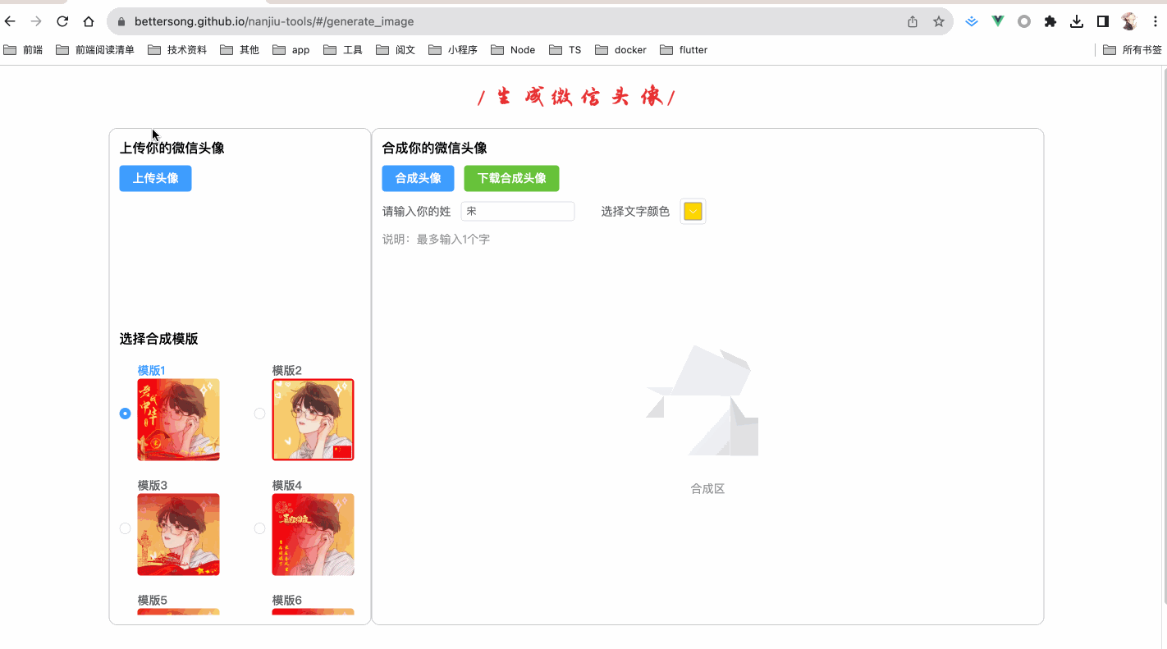Screen dimensions: 1167x649
Task: Click the green 下载合成头像 button
Action: [511, 178]
